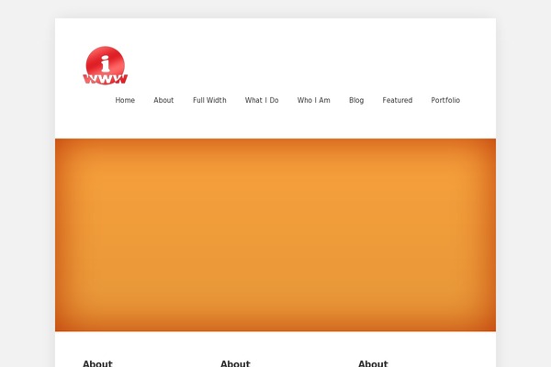This screenshot has height=367, width=551.
Task: Click the red www info logo
Action: pos(105,66)
